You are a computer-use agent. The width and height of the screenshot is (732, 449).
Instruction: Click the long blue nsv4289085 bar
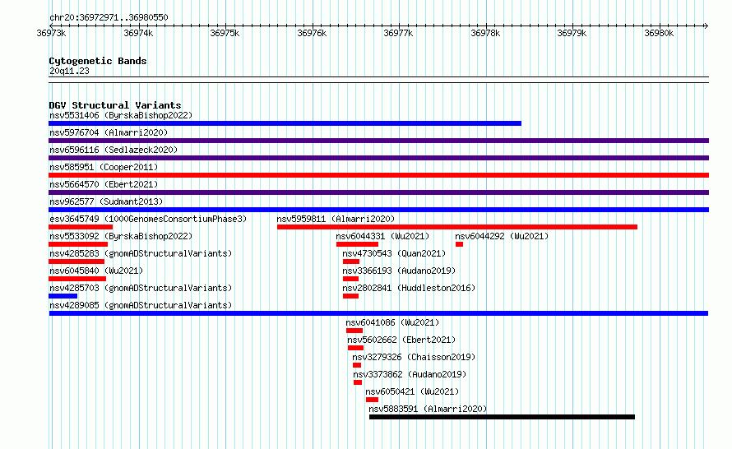[378, 313]
